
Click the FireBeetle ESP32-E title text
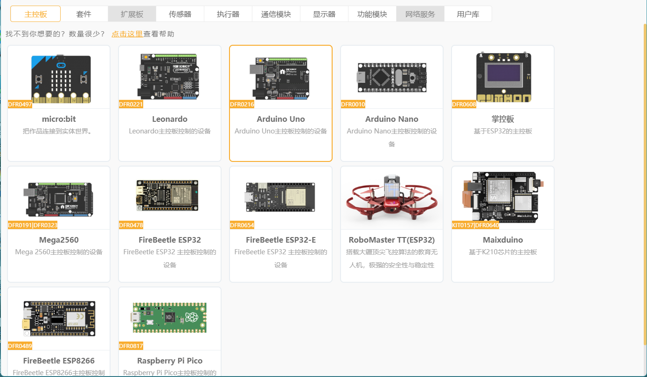pyautogui.click(x=281, y=240)
